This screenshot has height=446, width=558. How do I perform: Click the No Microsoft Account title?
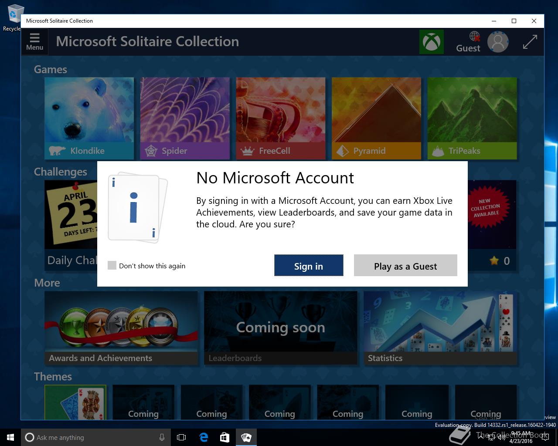(x=275, y=178)
